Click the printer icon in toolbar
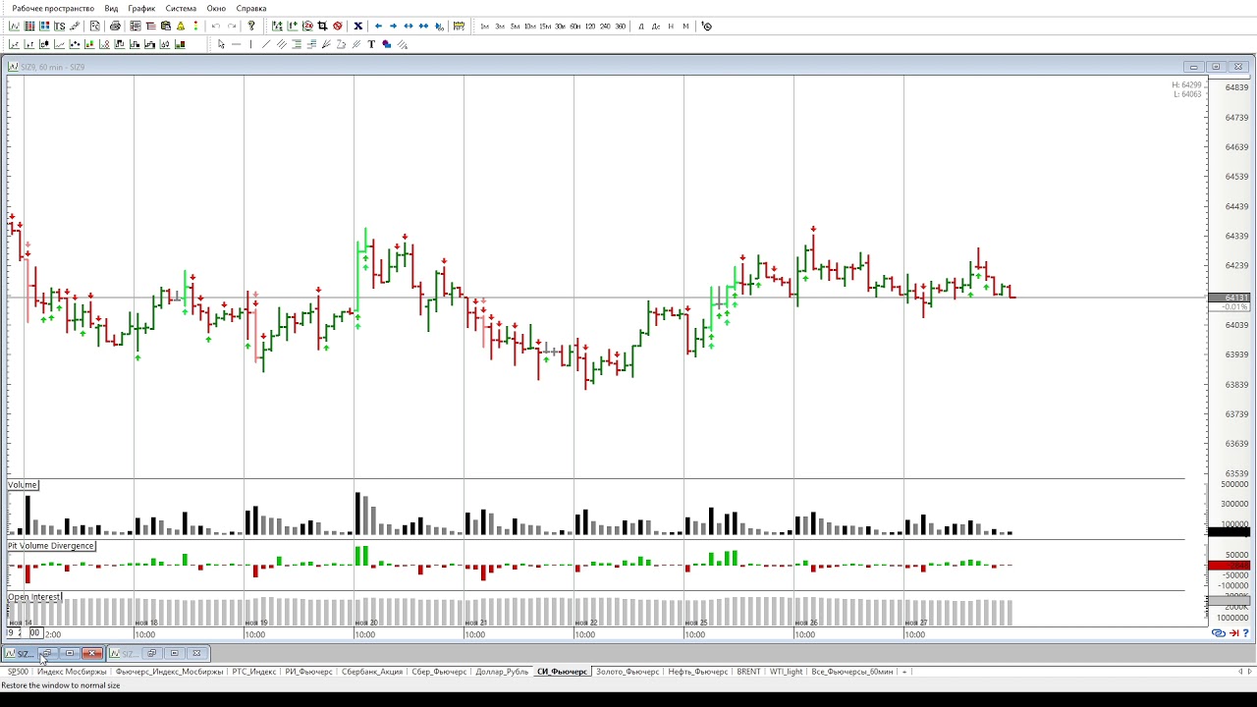Screen dimensions: 1257x707 (115, 26)
